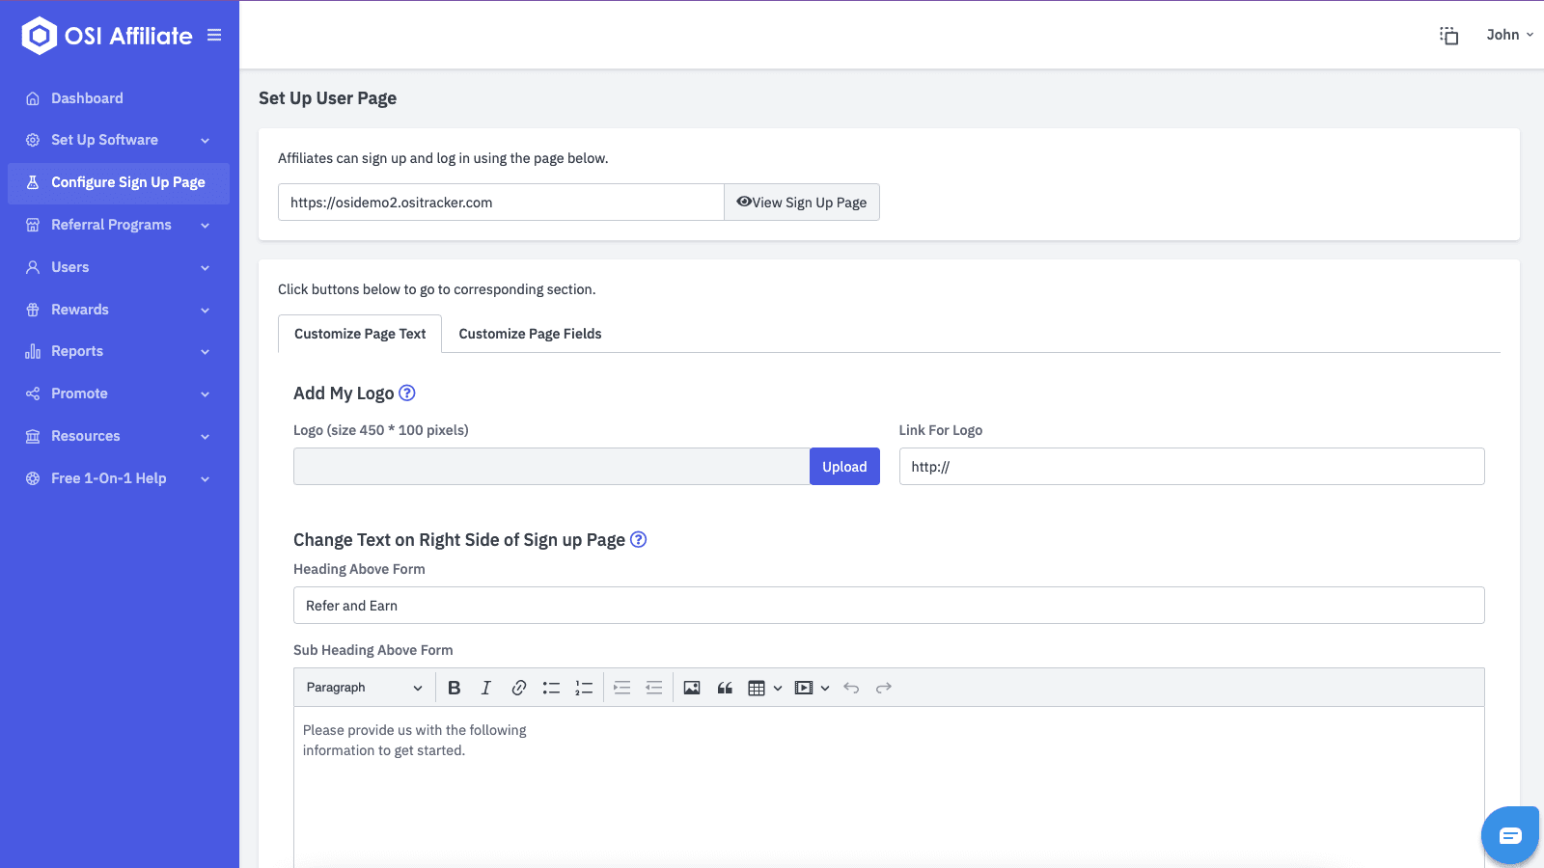This screenshot has height=868, width=1544.
Task: Collapse sidebar with hamburger menu icon
Action: [x=214, y=36]
